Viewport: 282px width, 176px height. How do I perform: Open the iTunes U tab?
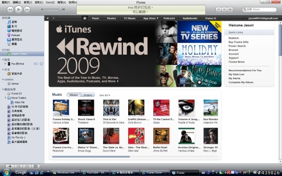(211, 18)
